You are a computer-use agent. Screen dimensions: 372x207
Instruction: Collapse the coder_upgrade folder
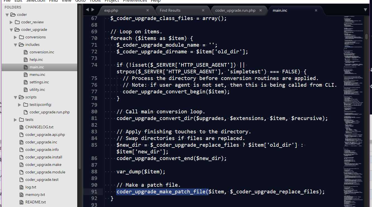[11, 30]
